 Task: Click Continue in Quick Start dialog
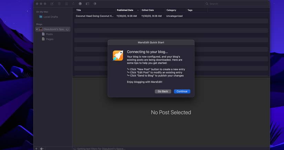click(x=182, y=92)
